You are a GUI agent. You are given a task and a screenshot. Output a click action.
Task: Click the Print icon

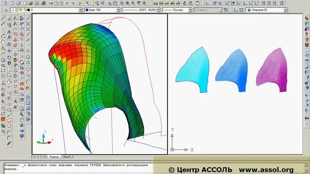(x=44, y=3)
